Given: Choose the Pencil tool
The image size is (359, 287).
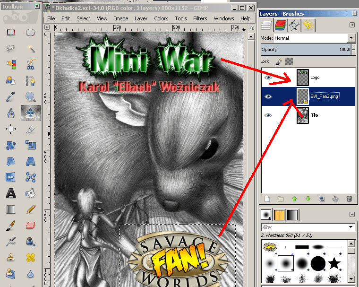Looking at the screenshot, I should [x=31, y=209].
